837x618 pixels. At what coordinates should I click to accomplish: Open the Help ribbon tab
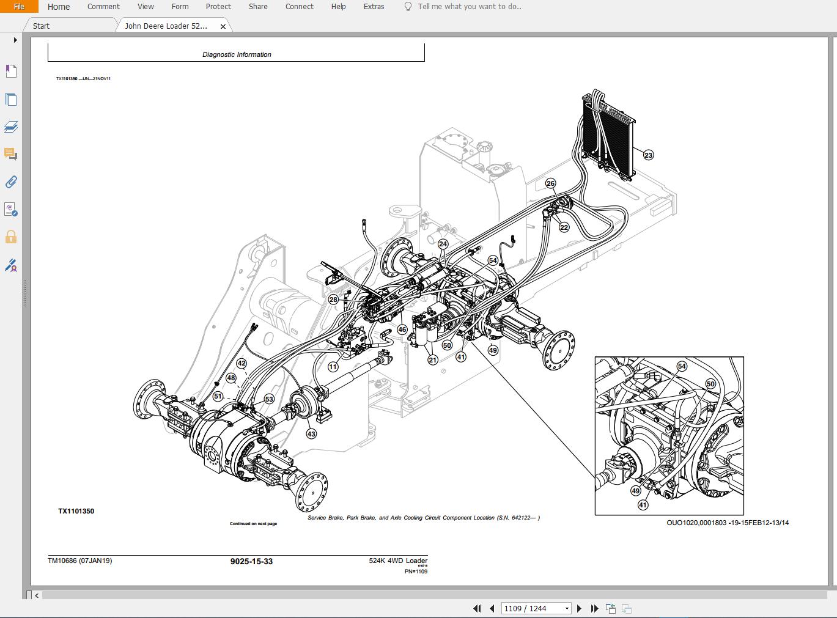point(338,7)
